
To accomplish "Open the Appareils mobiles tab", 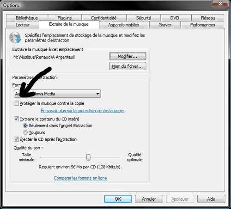I will coord(124,25).
